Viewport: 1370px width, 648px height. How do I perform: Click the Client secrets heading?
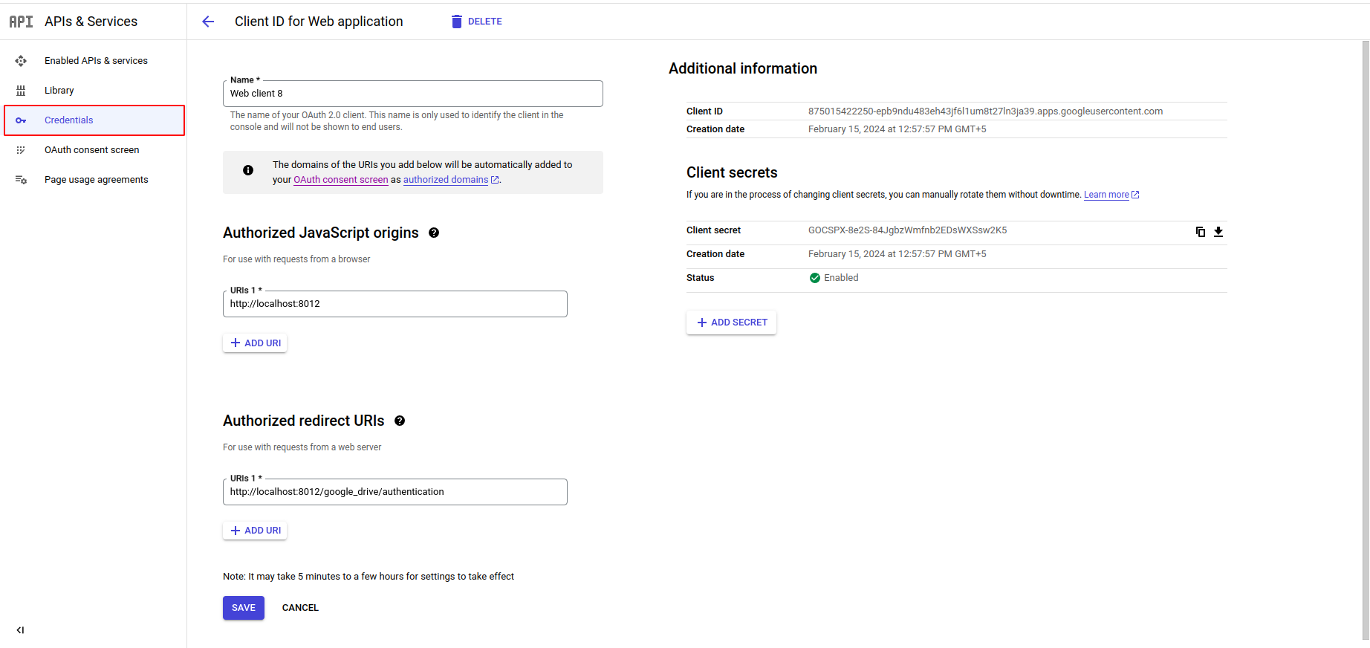[x=732, y=172]
